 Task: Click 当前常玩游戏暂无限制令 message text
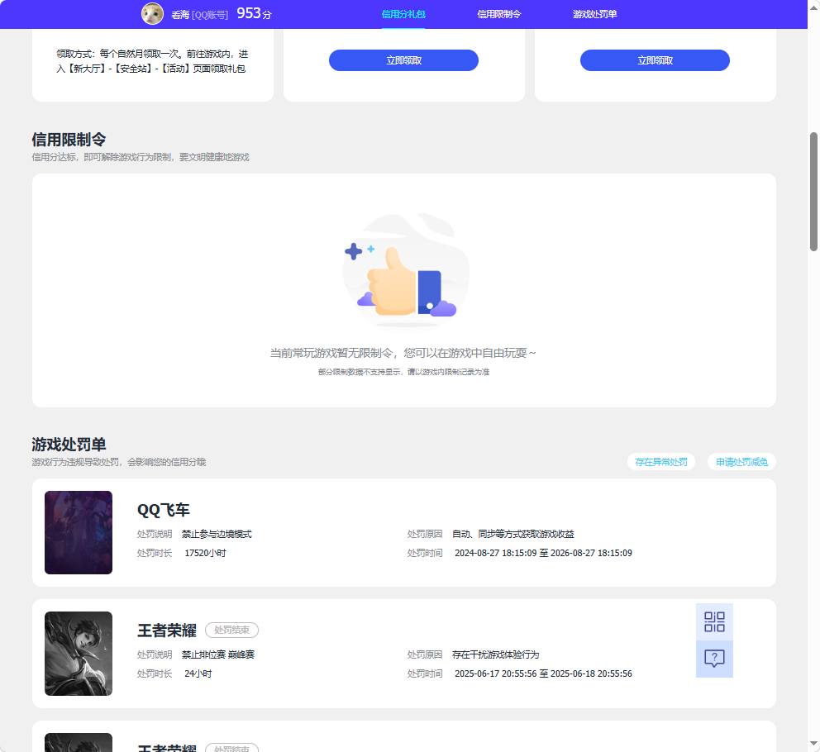click(403, 353)
